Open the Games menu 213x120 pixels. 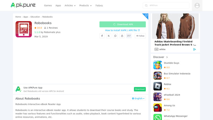48,5
